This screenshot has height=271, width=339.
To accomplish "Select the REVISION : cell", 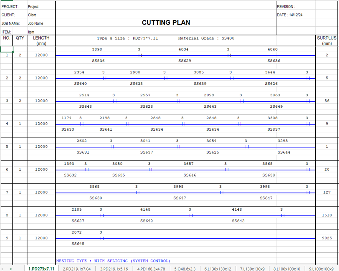I will click(286, 7).
